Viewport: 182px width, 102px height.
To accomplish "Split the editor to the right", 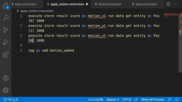I will pos(168,4).
